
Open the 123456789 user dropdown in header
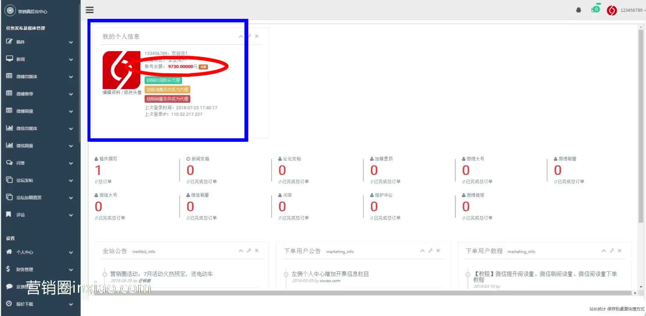click(633, 11)
